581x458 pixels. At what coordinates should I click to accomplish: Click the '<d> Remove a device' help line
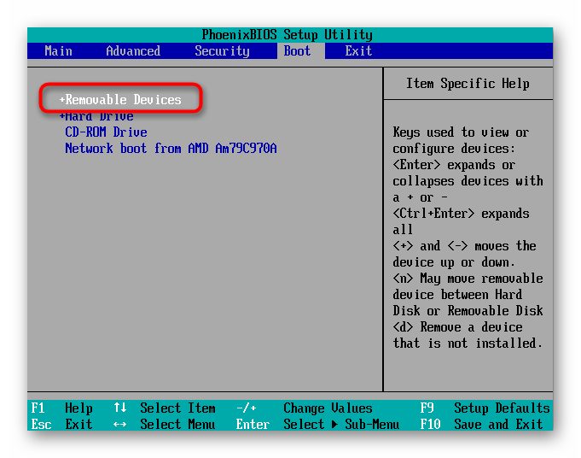click(x=457, y=327)
